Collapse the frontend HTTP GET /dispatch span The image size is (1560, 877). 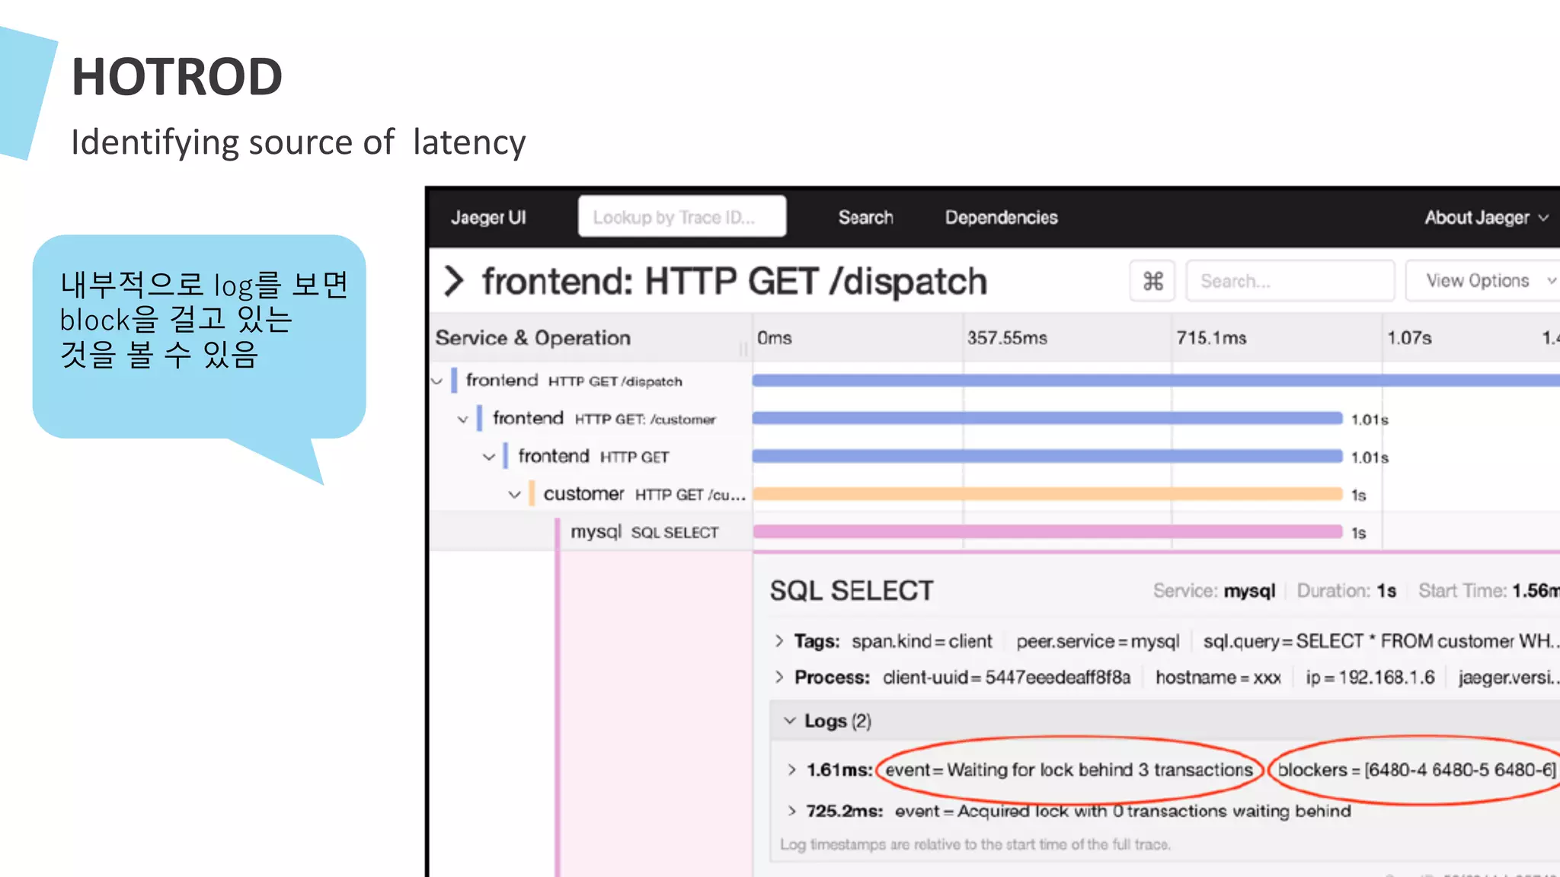[x=438, y=381]
